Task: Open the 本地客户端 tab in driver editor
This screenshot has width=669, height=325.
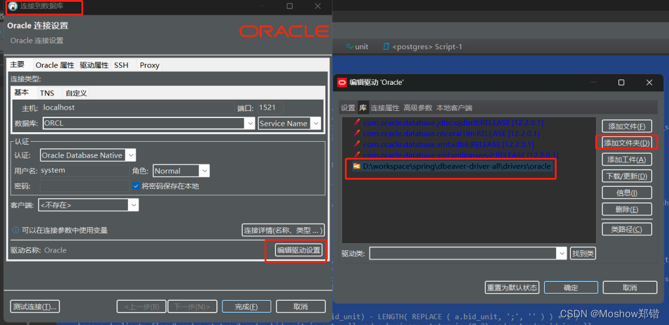Action: point(454,107)
